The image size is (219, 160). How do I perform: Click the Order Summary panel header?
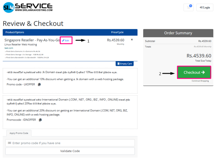(x=178, y=33)
